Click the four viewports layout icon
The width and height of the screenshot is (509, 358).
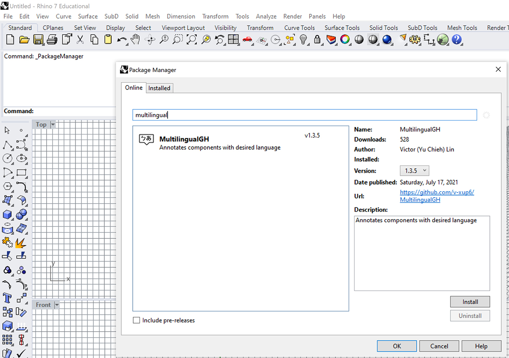point(233,40)
